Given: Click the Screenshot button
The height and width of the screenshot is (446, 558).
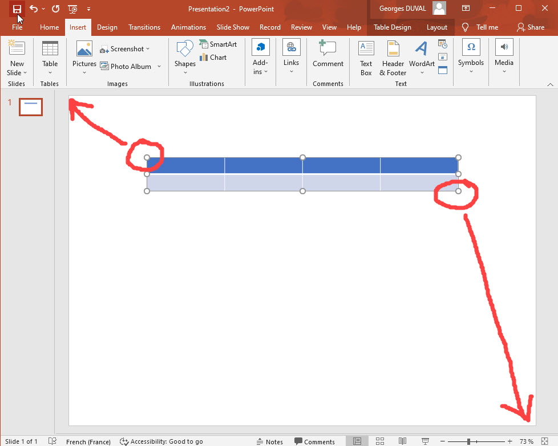Looking at the screenshot, I should pyautogui.click(x=125, y=49).
